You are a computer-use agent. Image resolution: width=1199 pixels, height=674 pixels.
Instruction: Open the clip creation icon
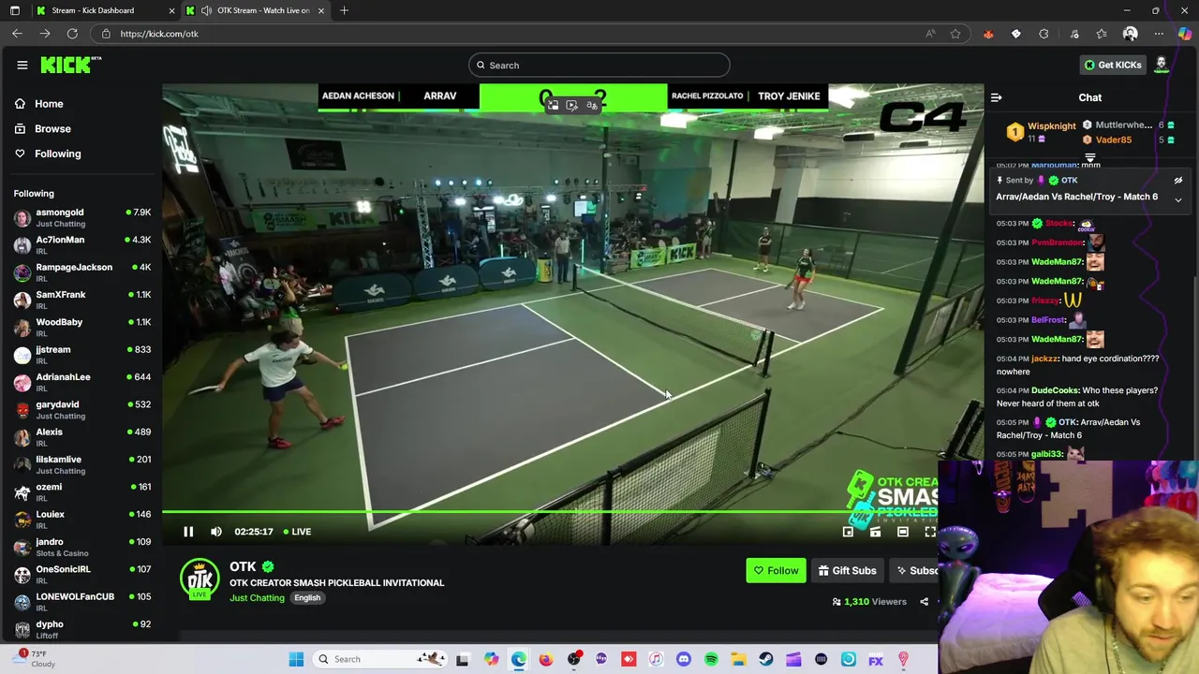click(875, 532)
